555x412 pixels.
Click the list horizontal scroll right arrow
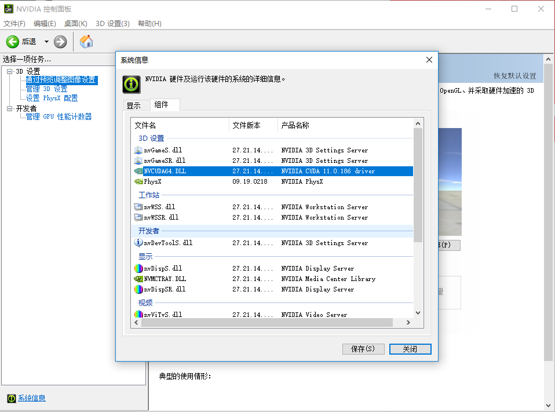408,322
